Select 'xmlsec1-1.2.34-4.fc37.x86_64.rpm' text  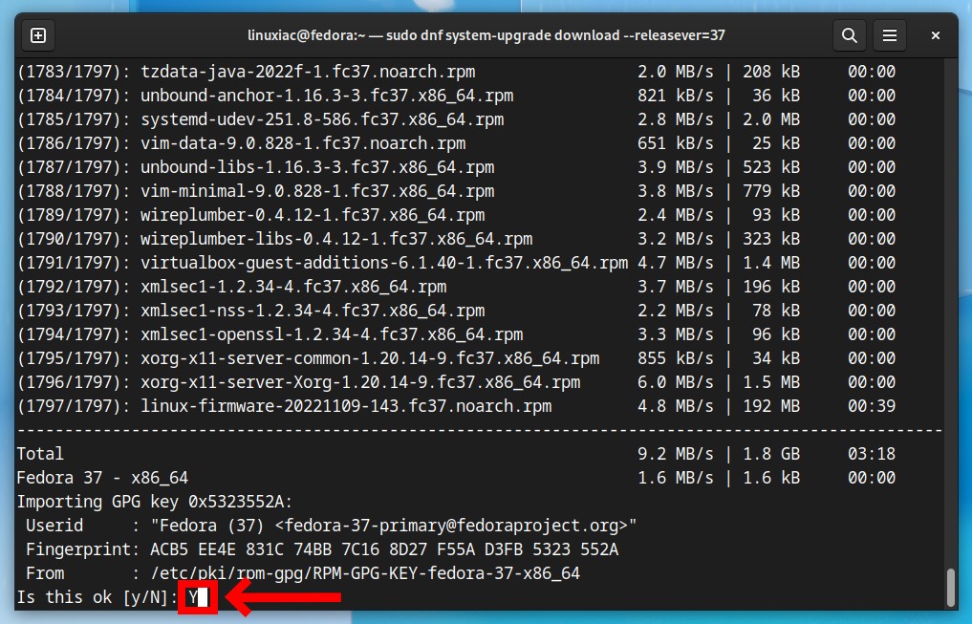(293, 287)
